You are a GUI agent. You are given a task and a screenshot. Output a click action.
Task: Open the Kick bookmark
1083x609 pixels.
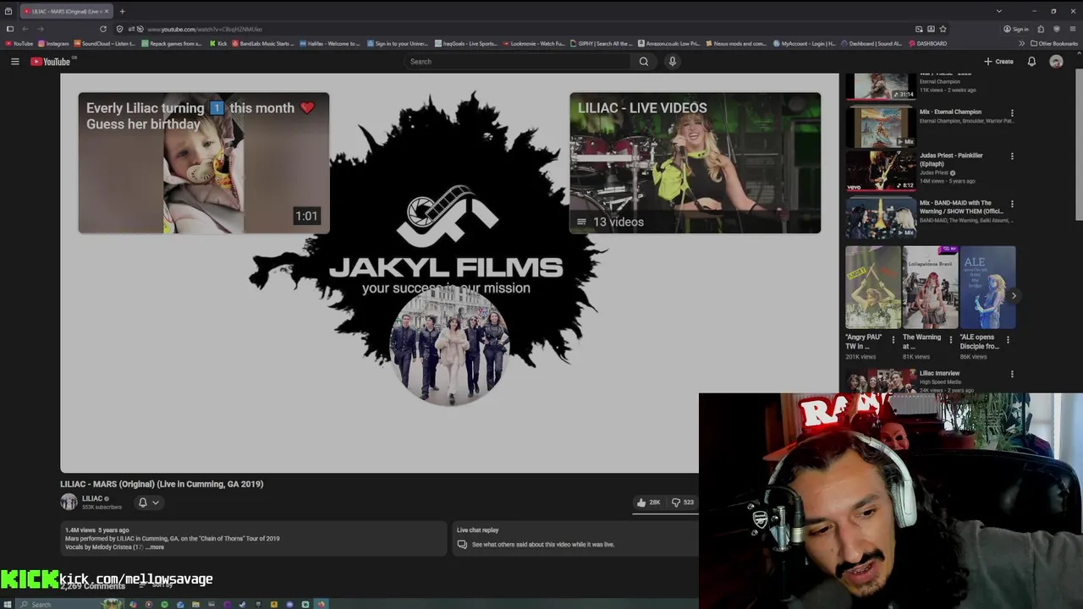[x=218, y=43]
